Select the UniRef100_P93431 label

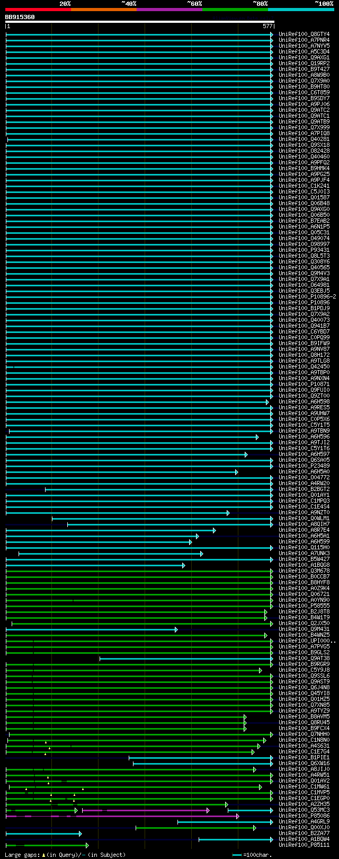pyautogui.click(x=304, y=250)
